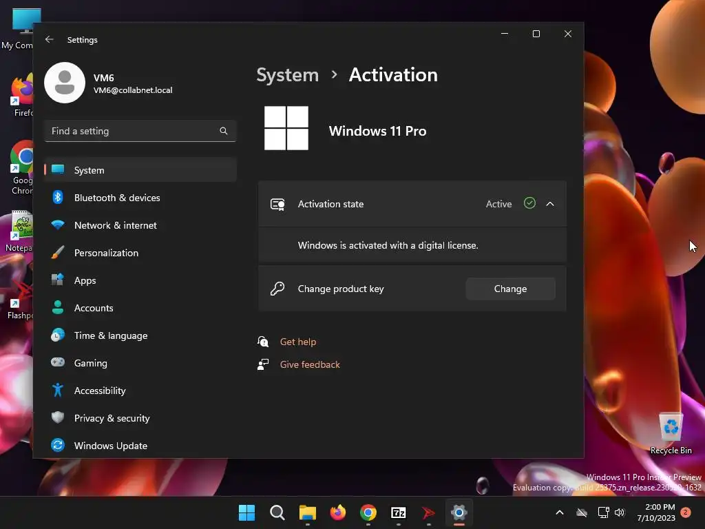Open Windows Update settings
Screen dimensions: 705x529
(140, 446)
